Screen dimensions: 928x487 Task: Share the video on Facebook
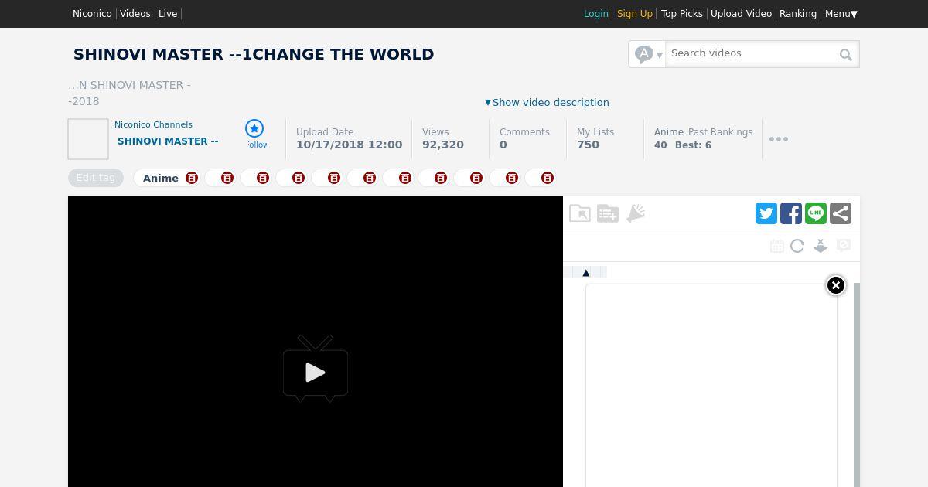point(791,213)
